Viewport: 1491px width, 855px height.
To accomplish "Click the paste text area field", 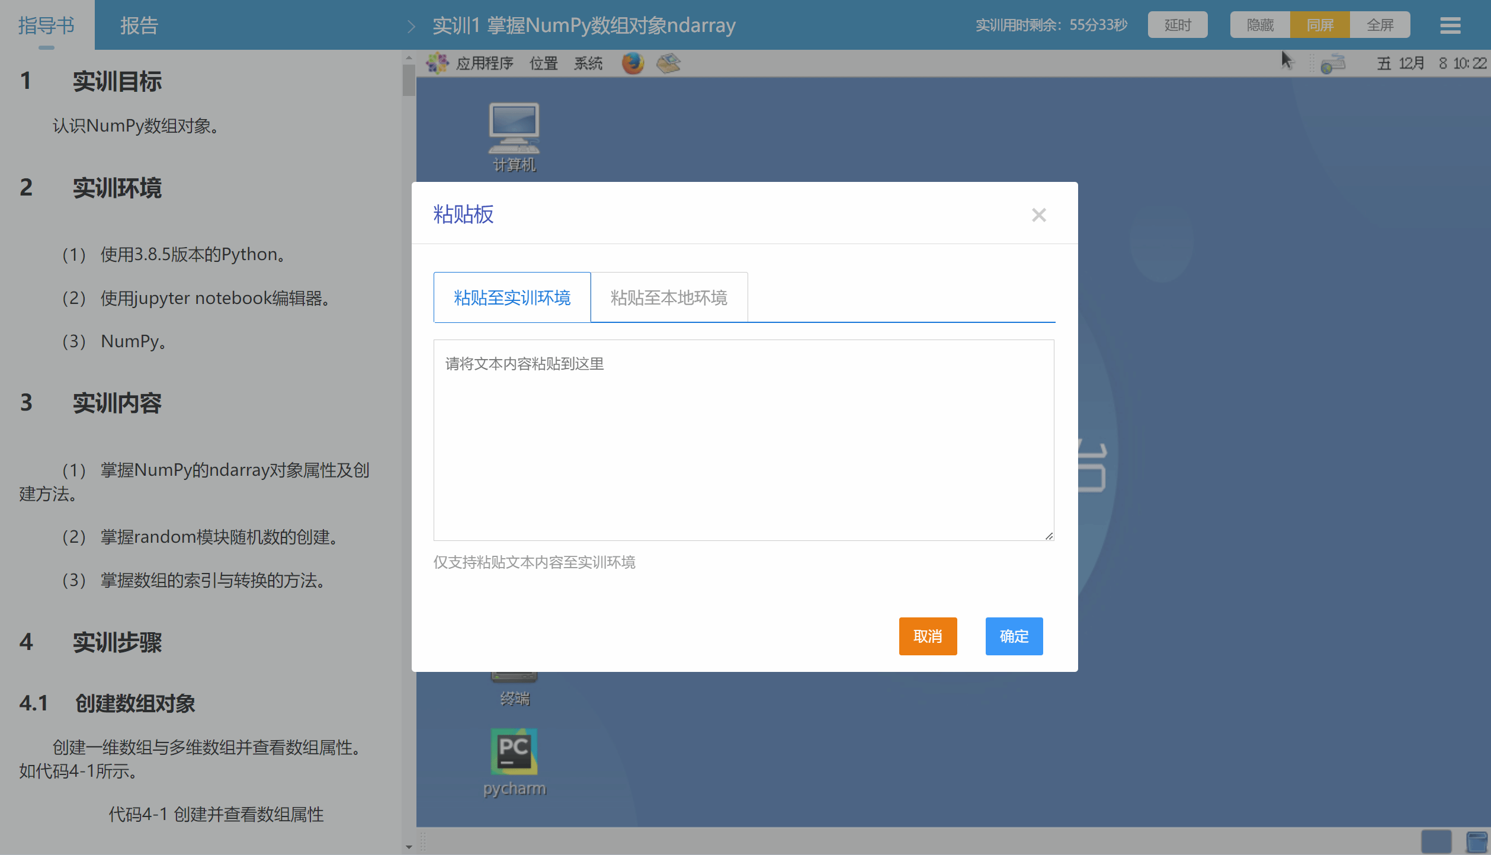I will tap(743, 440).
